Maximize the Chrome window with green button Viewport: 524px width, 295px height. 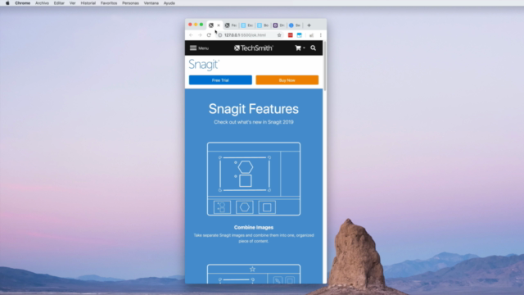tap(201, 25)
